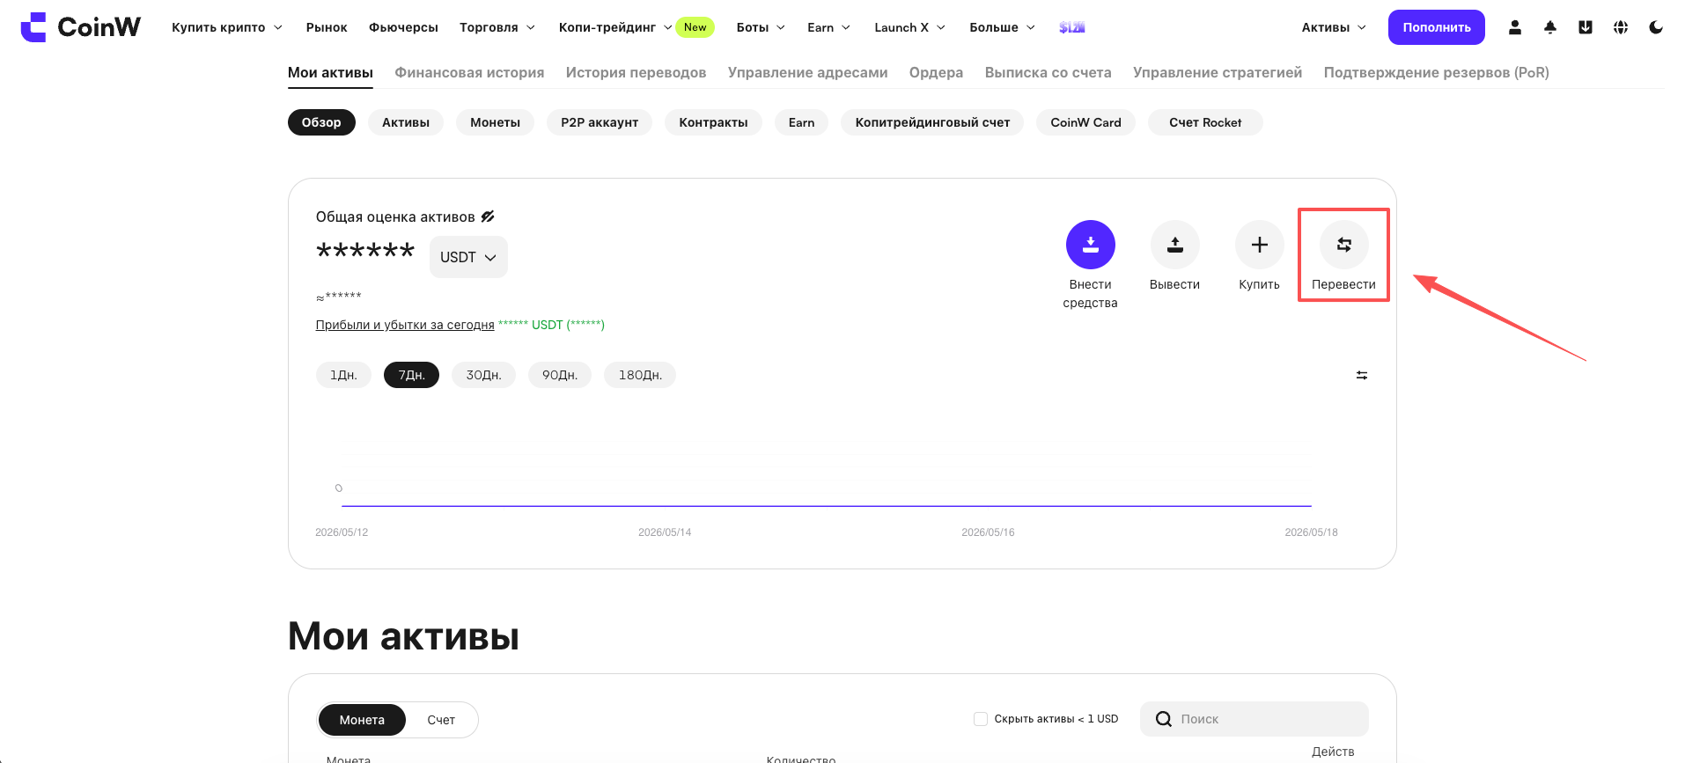The width and height of the screenshot is (1685, 763).
Task: Switch to Ордера tab
Action: pyautogui.click(x=936, y=72)
